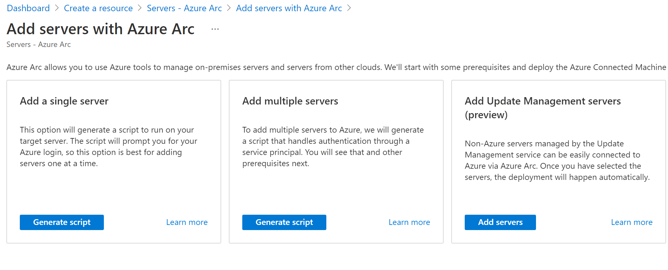Image resolution: width=668 pixels, height=270 pixels.
Task: Select the Add multiple servers heading
Action: pyautogui.click(x=290, y=101)
